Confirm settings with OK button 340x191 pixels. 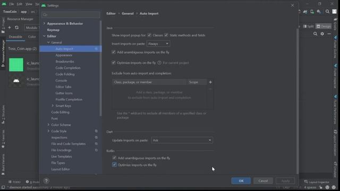point(241,180)
